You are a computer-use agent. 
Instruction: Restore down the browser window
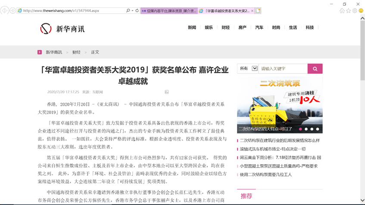tap(344, 4)
